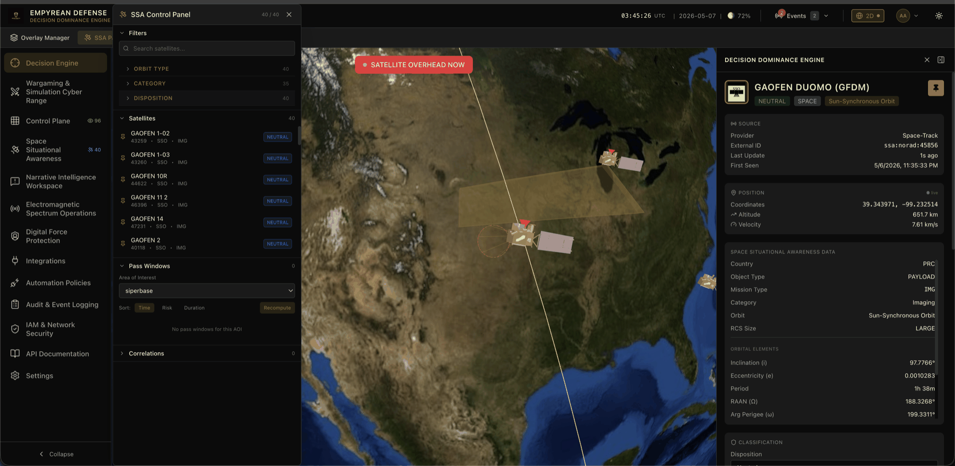Click Audit & Event Logging clipboard icon

(x=15, y=305)
